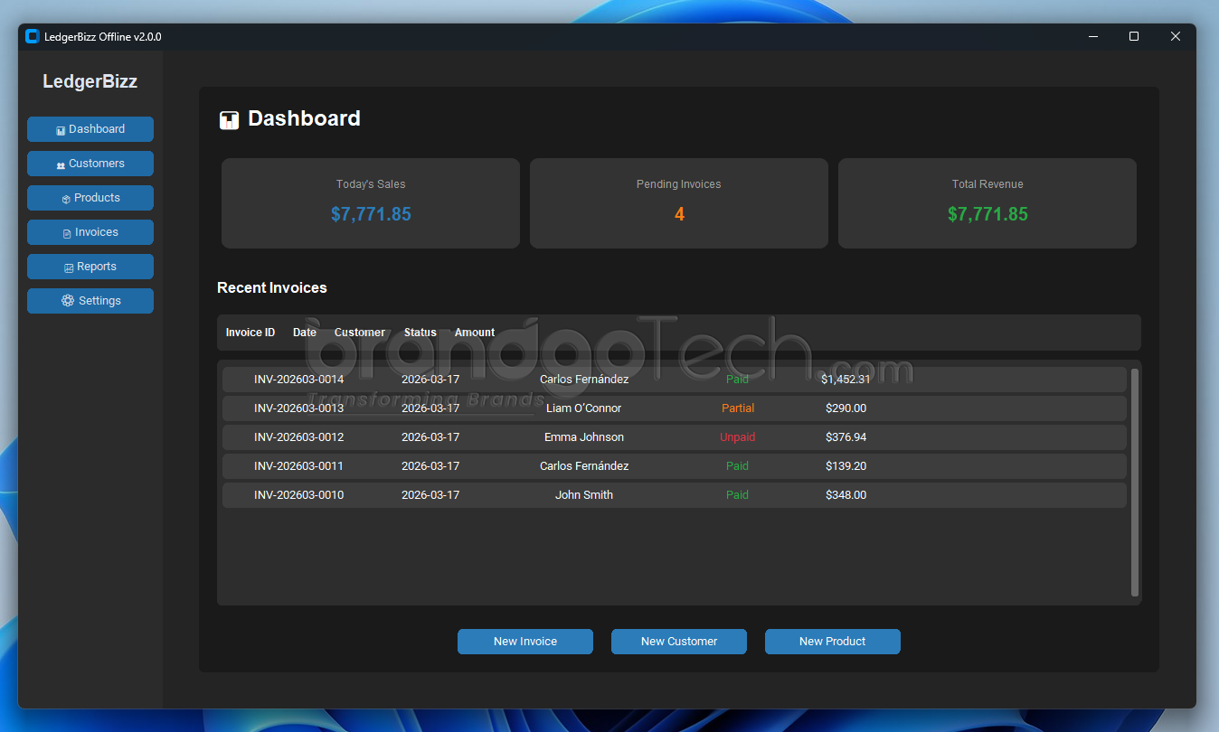The width and height of the screenshot is (1219, 732).
Task: Navigate to the Reports section
Action: (x=90, y=267)
